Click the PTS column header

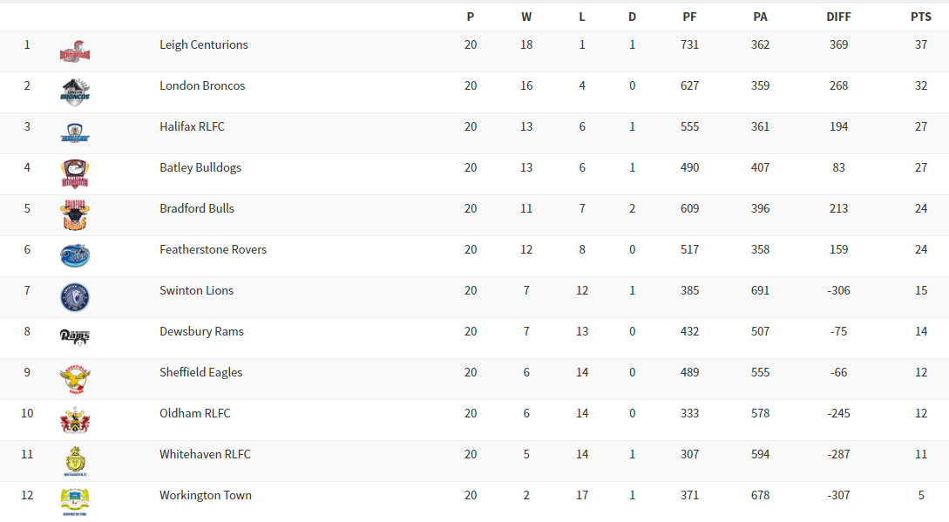coord(920,17)
